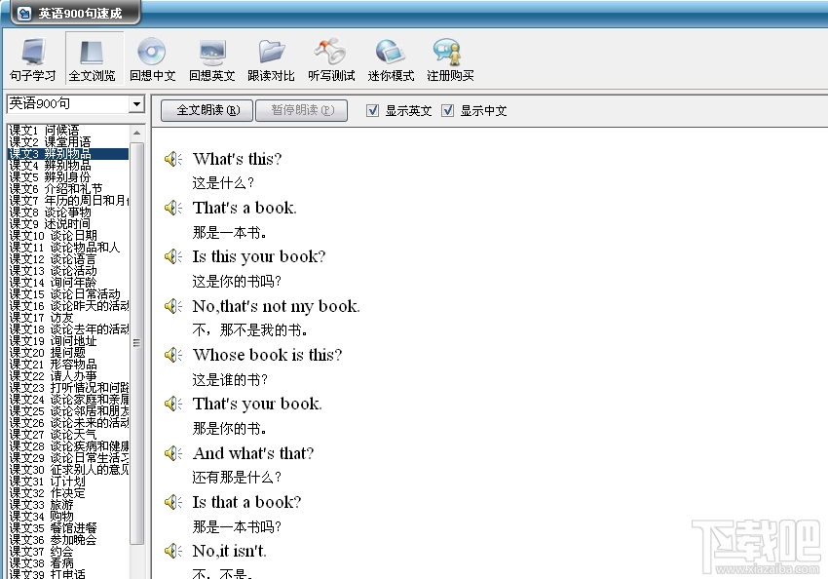
Task: Play audio for "No,it isn't."
Action: 172,551
